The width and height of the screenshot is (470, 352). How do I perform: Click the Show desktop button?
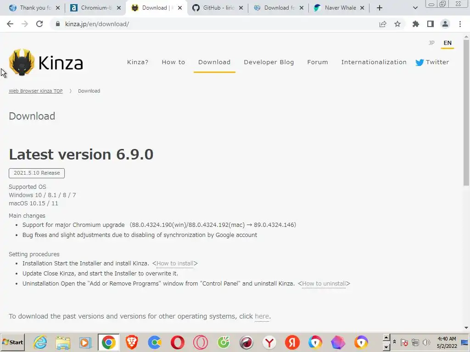(x=465, y=342)
